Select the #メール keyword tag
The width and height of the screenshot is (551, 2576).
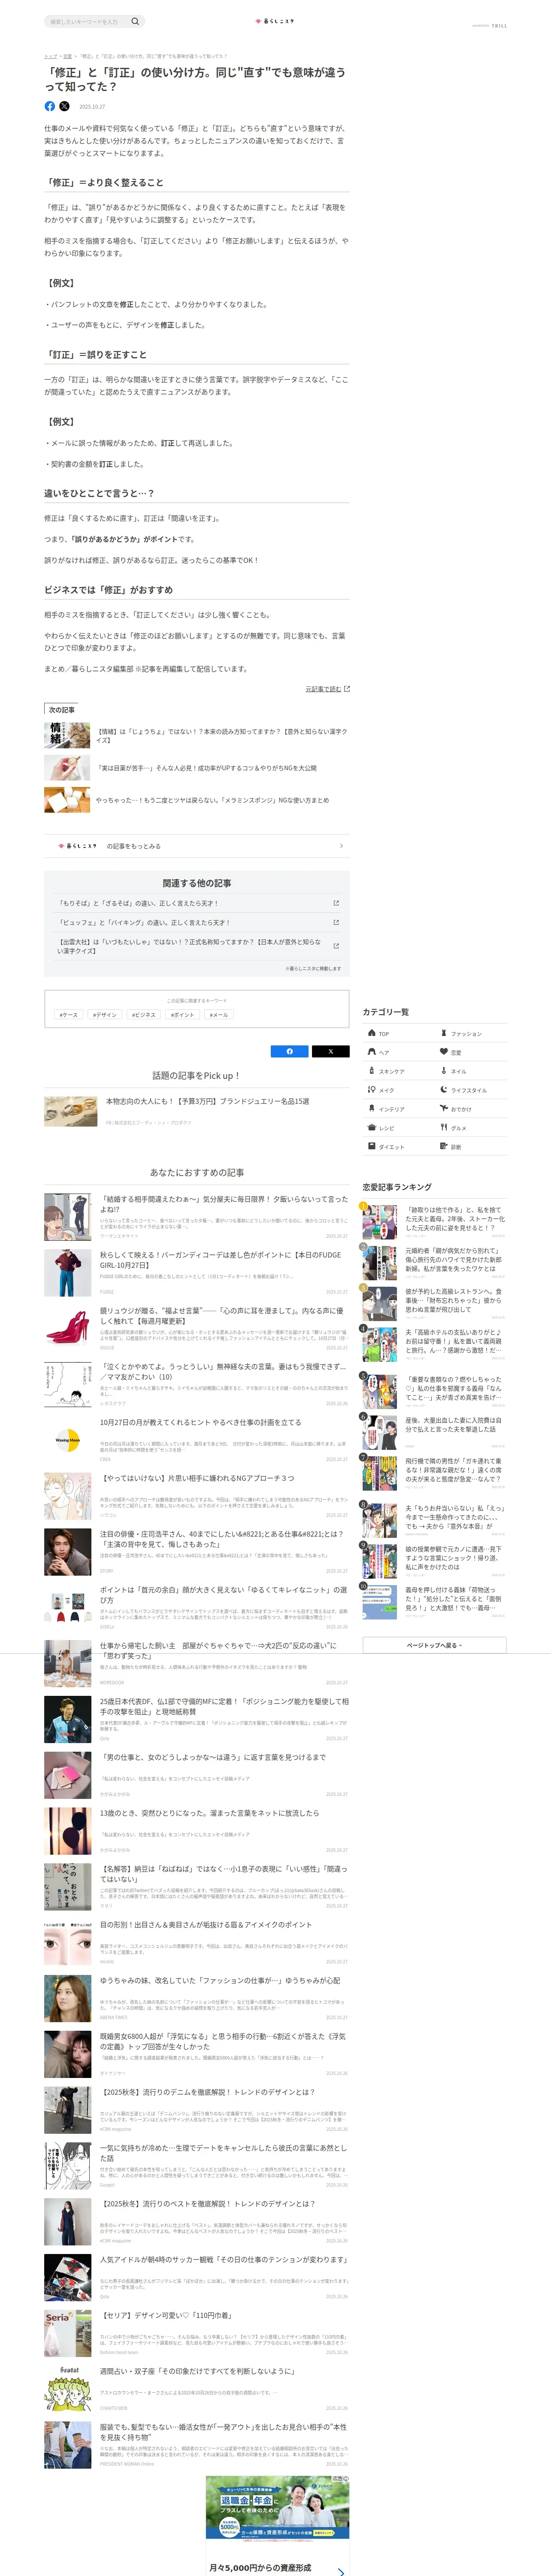point(219,1015)
